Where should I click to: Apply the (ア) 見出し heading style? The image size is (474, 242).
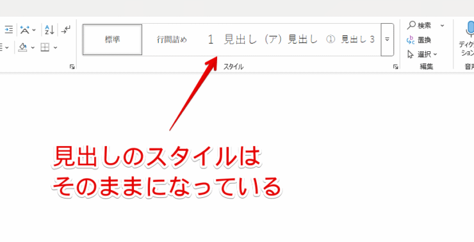point(291,40)
